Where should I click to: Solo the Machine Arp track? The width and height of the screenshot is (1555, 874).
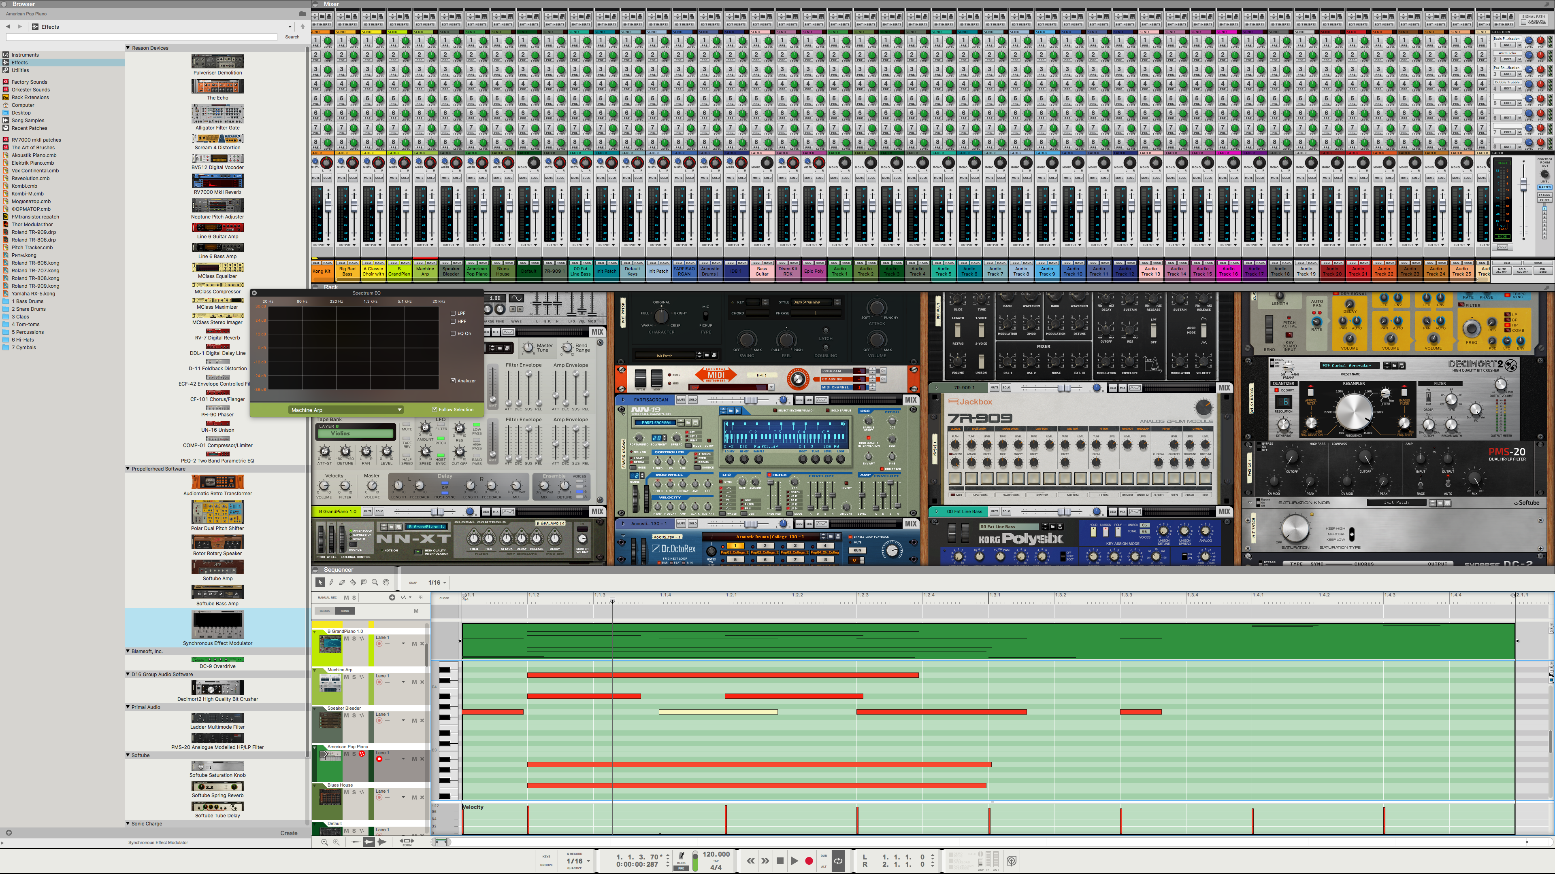point(354,677)
